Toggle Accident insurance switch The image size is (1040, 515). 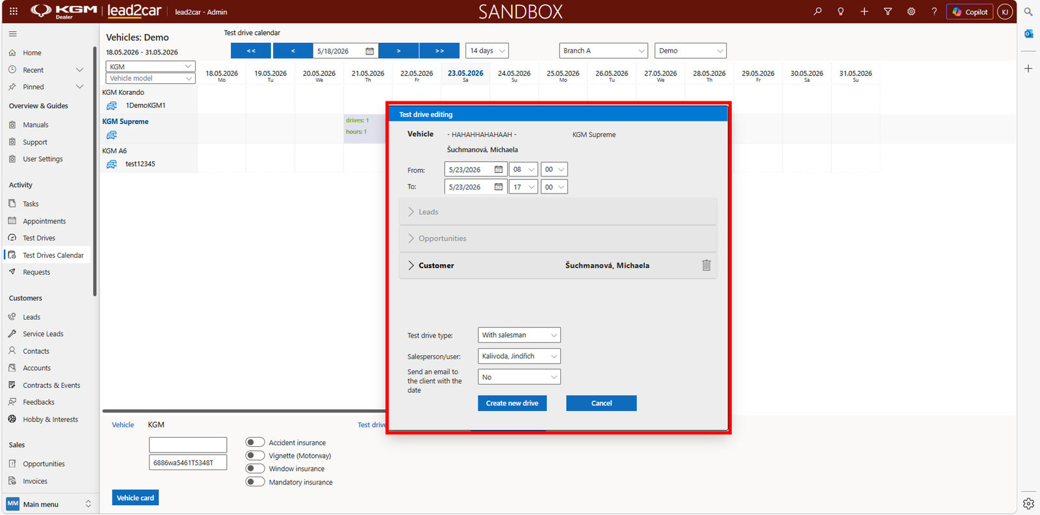coord(255,442)
